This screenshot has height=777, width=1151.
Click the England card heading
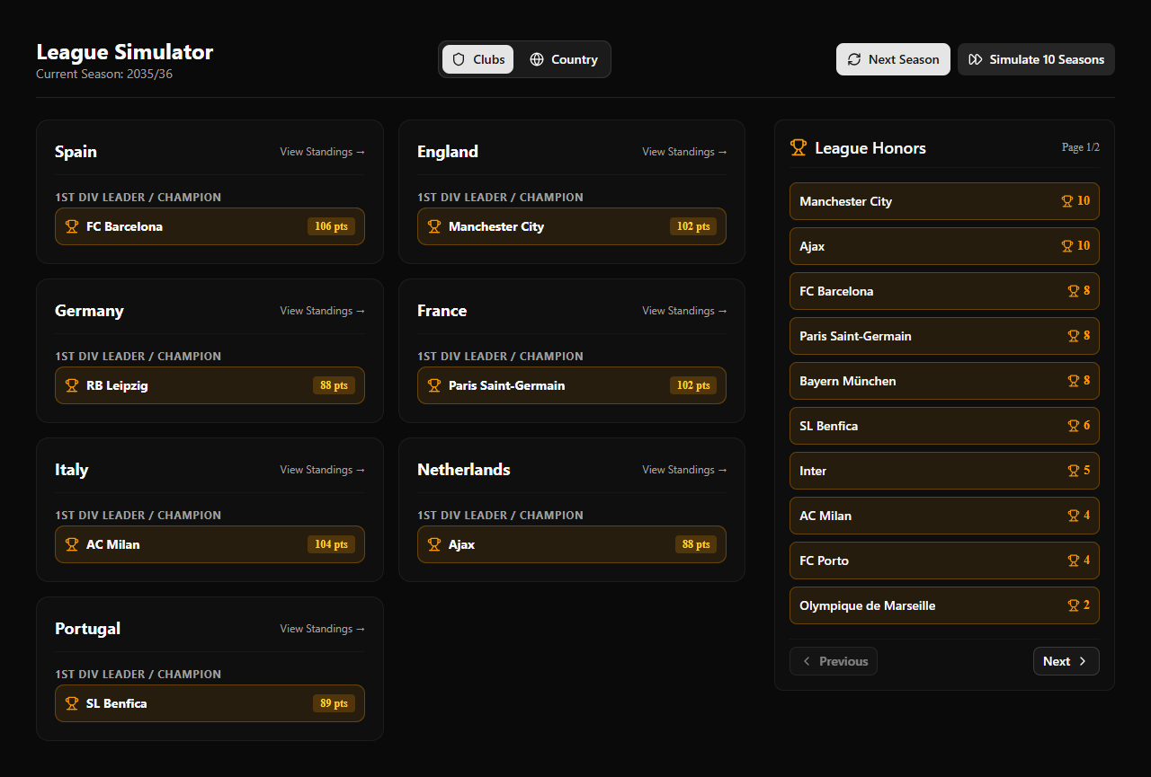[448, 152]
